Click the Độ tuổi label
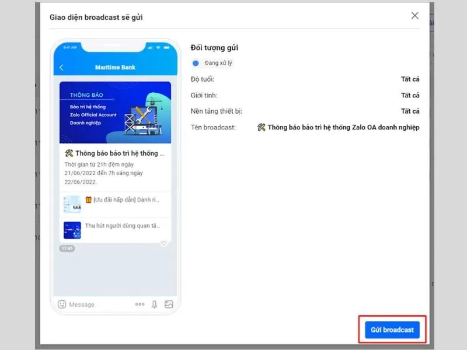 coord(203,79)
